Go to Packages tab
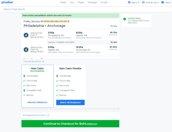172x132 pixels. (x=92, y=2)
